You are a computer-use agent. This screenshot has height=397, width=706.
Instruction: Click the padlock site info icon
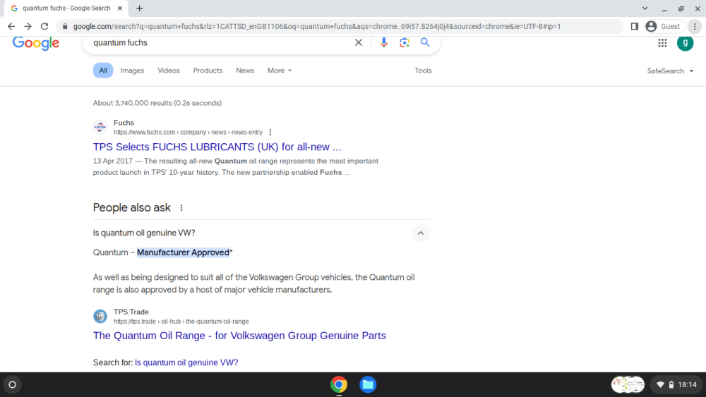click(65, 27)
